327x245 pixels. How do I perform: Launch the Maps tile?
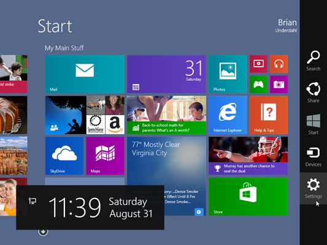click(105, 156)
